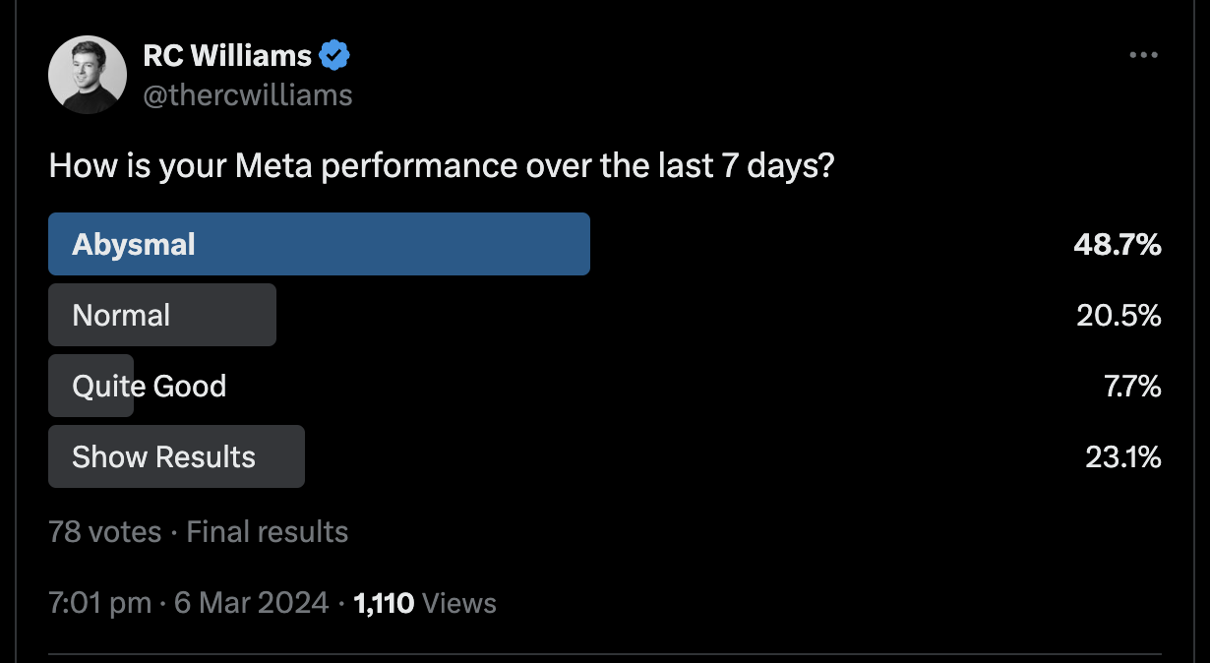
Task: Open RC Williams profile picture
Action: (x=88, y=76)
